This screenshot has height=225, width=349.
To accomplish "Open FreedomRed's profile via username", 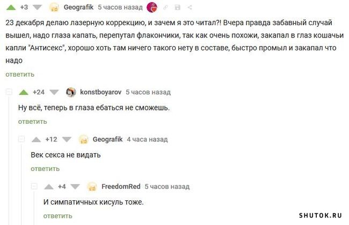I will [121, 186].
